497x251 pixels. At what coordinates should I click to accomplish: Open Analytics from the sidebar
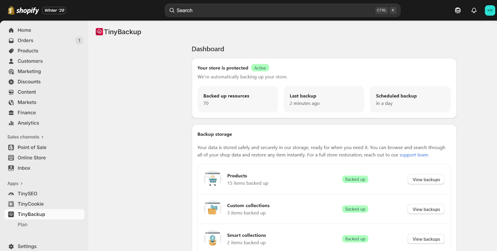pos(29,123)
